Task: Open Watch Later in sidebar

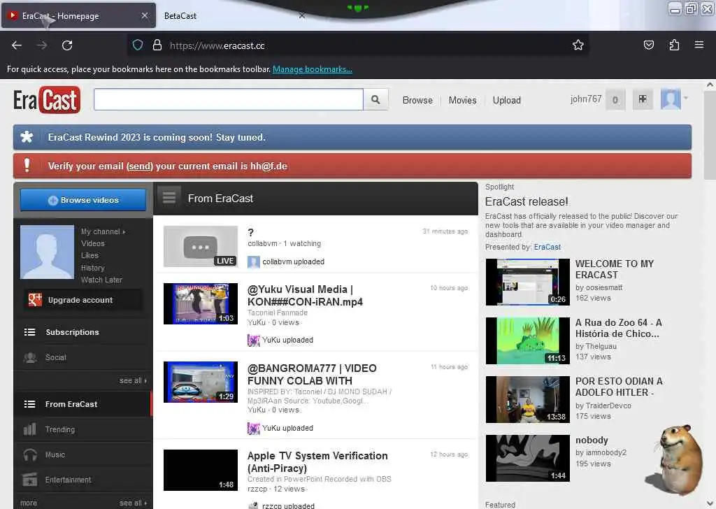Action: click(101, 280)
